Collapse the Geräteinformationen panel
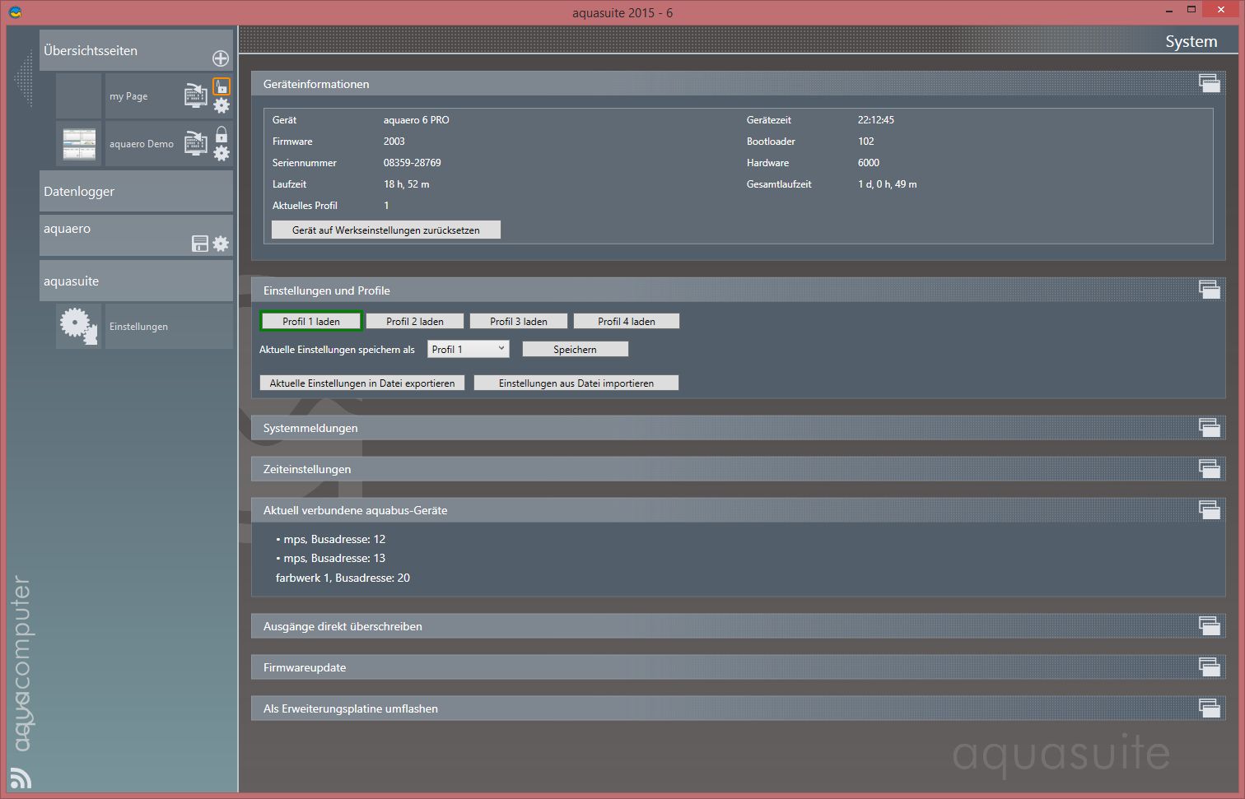The height and width of the screenshot is (799, 1245). [x=1209, y=83]
